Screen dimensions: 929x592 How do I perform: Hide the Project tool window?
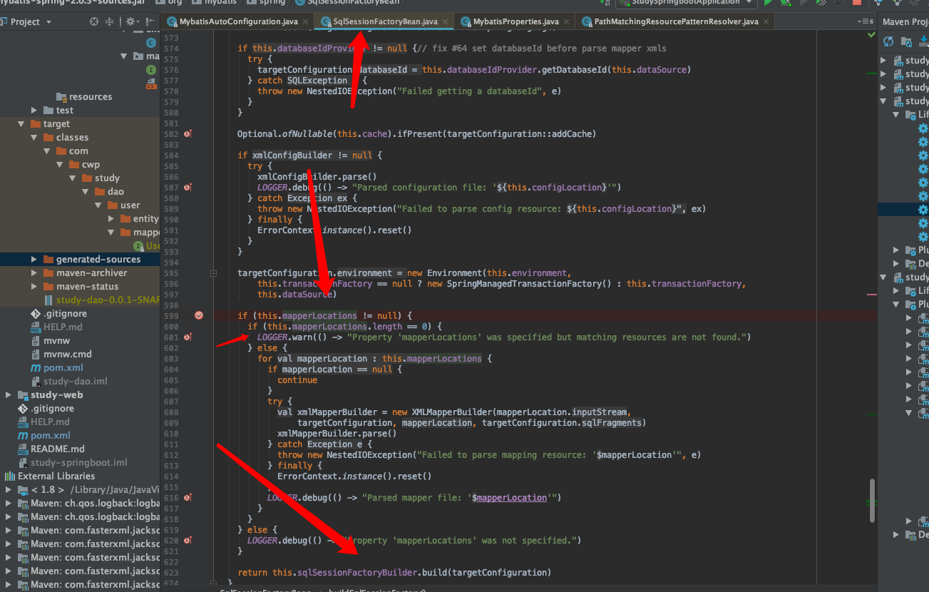pyautogui.click(x=150, y=22)
